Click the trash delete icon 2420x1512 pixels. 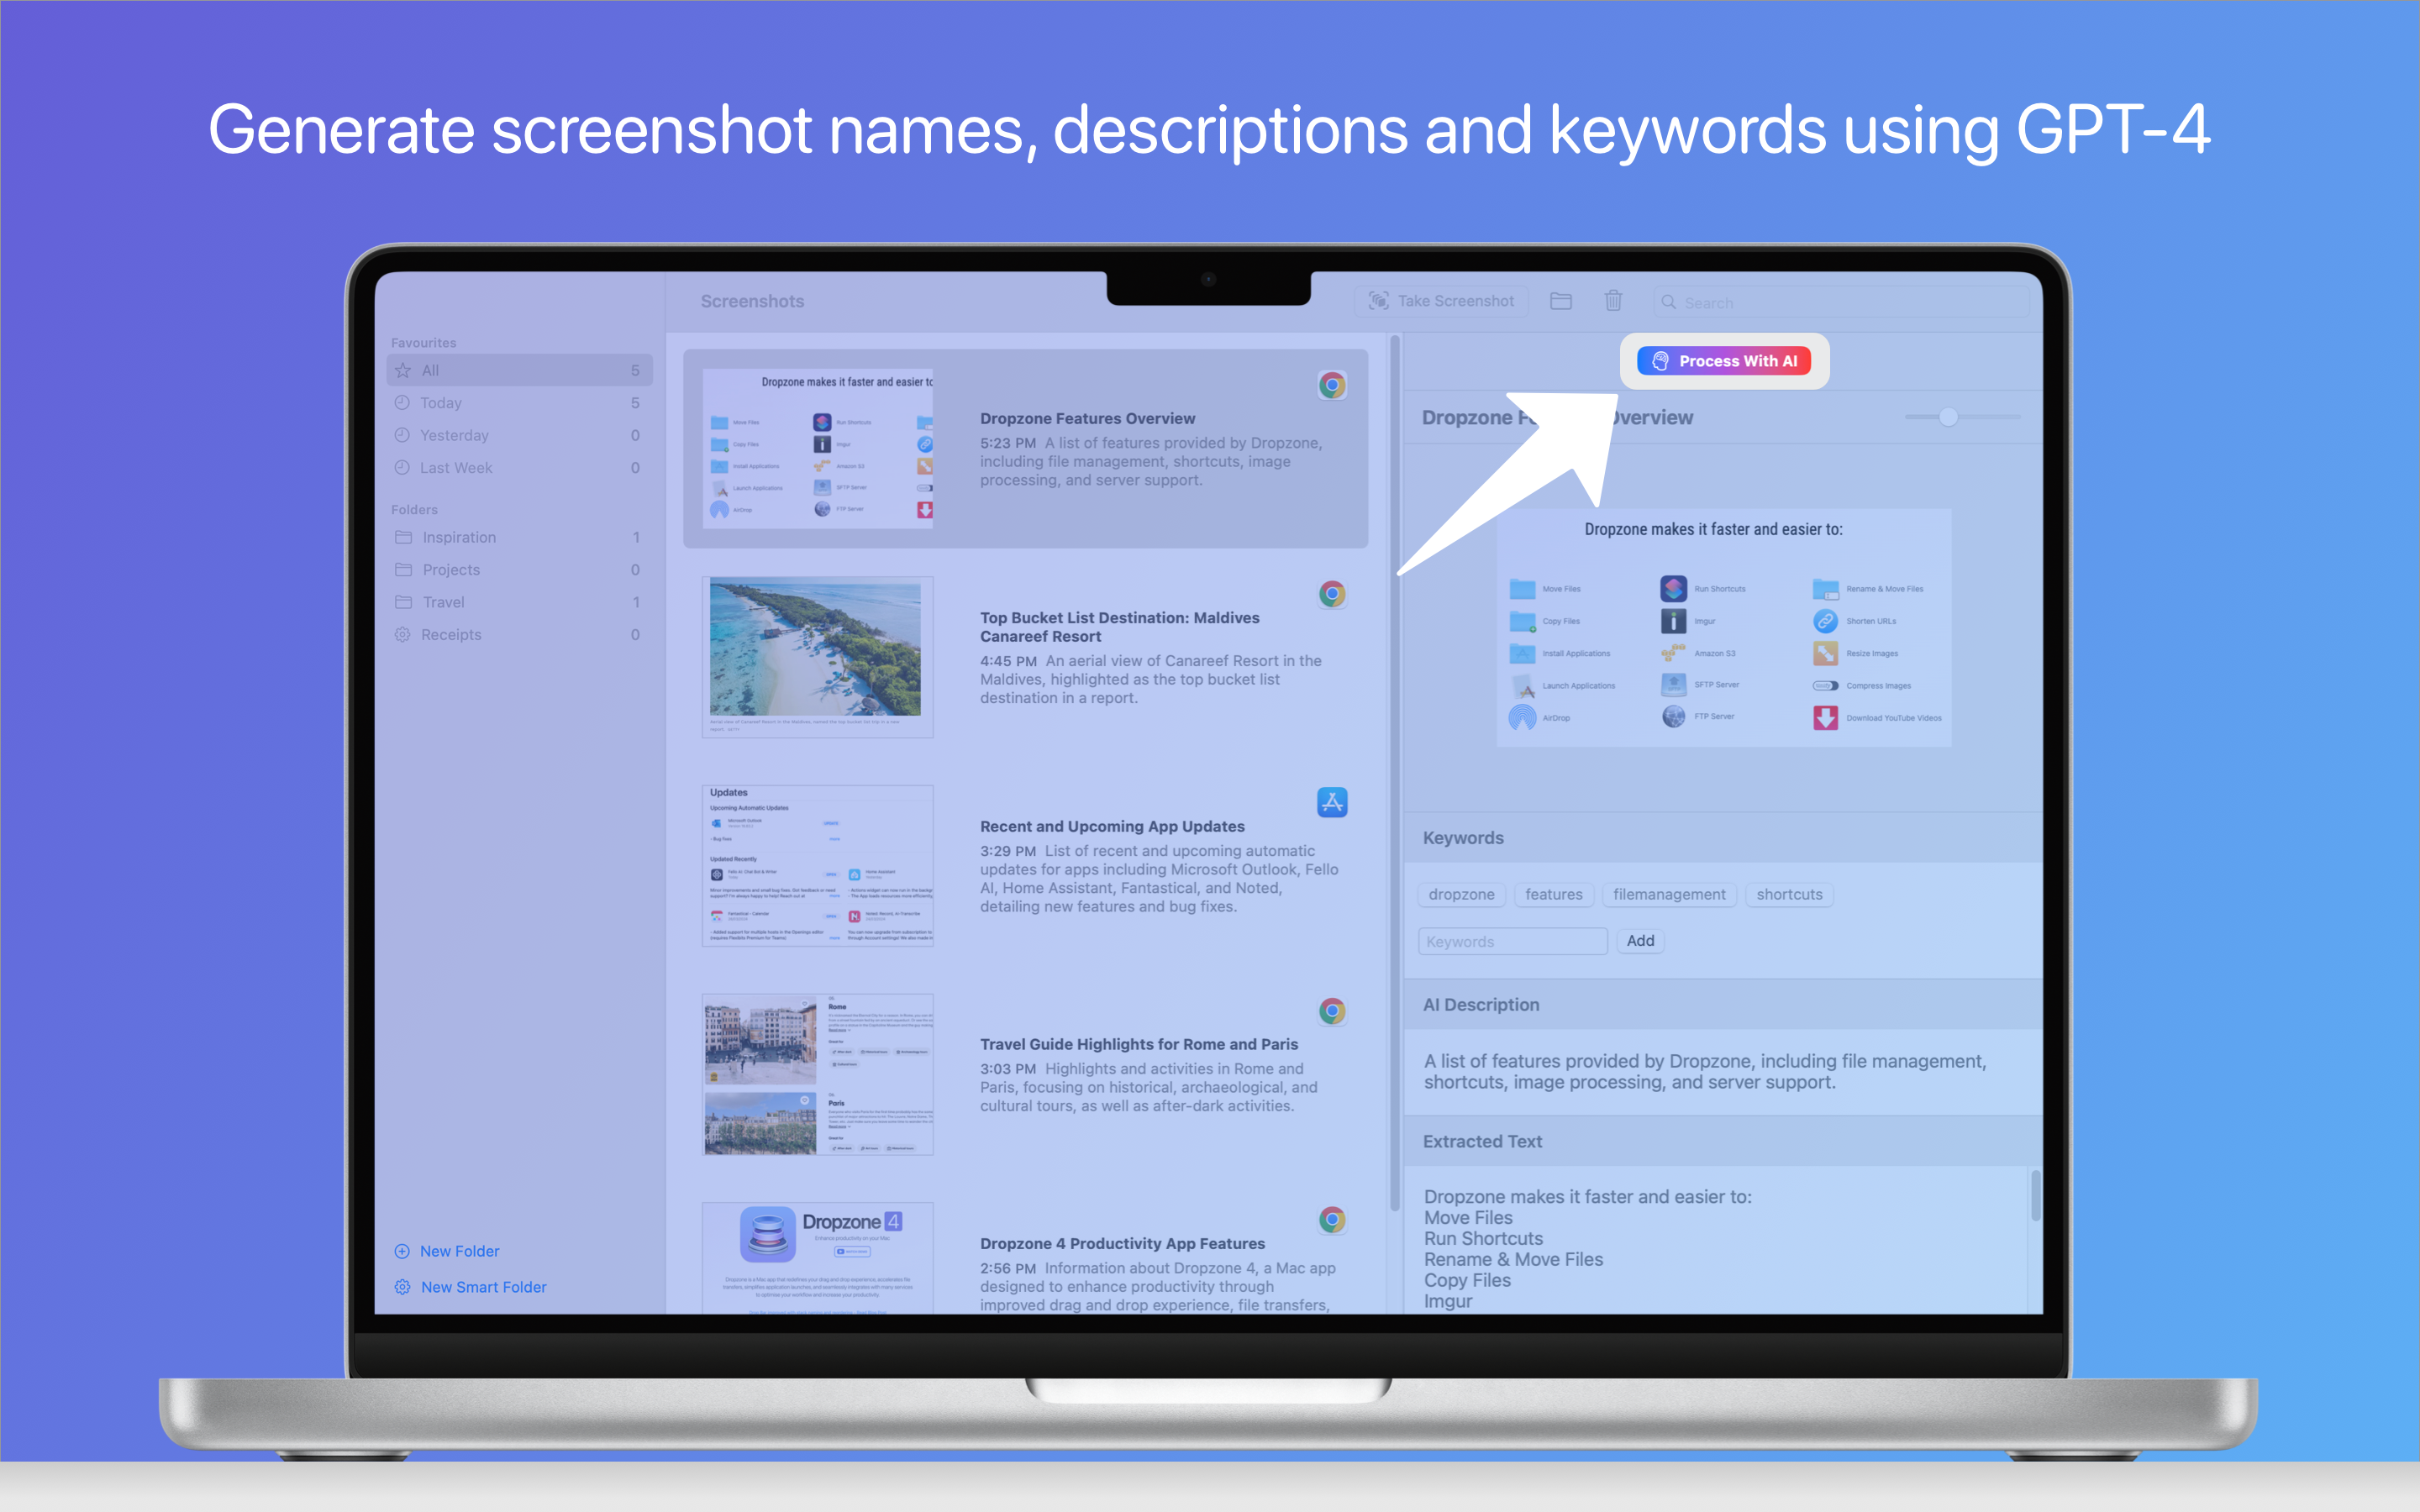(x=1613, y=301)
